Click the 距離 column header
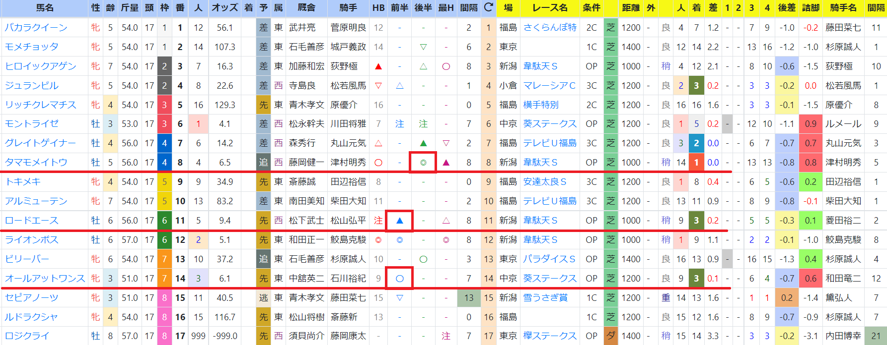The height and width of the screenshot is (345, 887). pyautogui.click(x=631, y=8)
